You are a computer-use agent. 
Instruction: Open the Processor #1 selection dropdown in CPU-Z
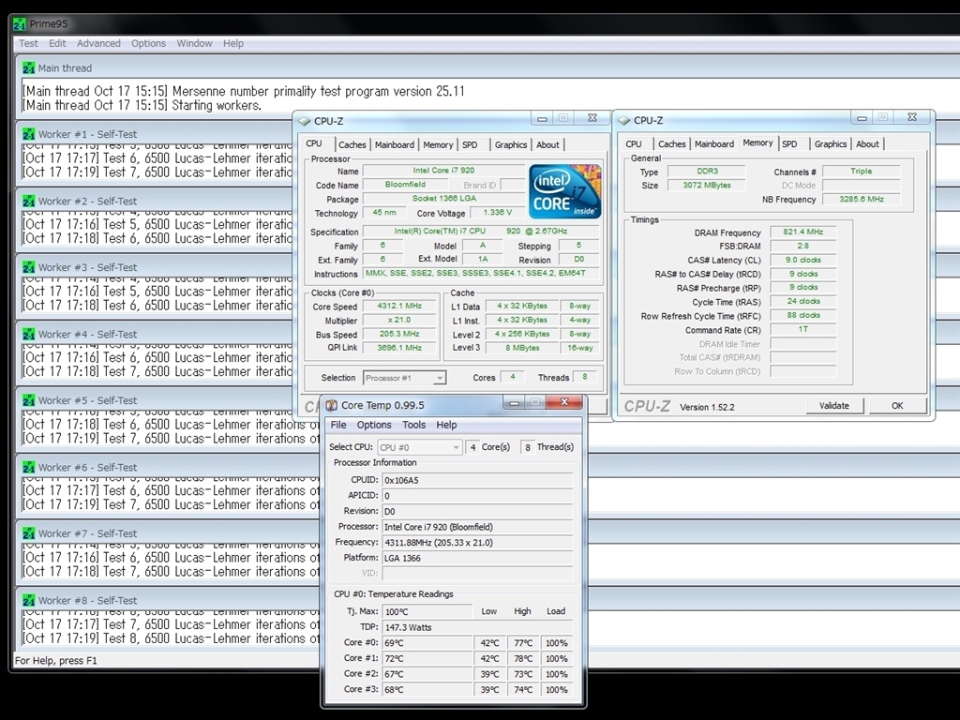[439, 379]
